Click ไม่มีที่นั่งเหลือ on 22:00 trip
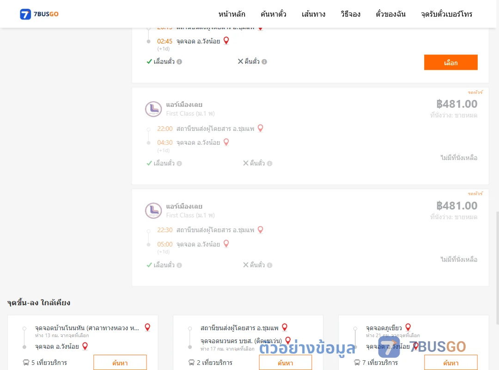Screen dimensions: 499x370 tap(459, 158)
